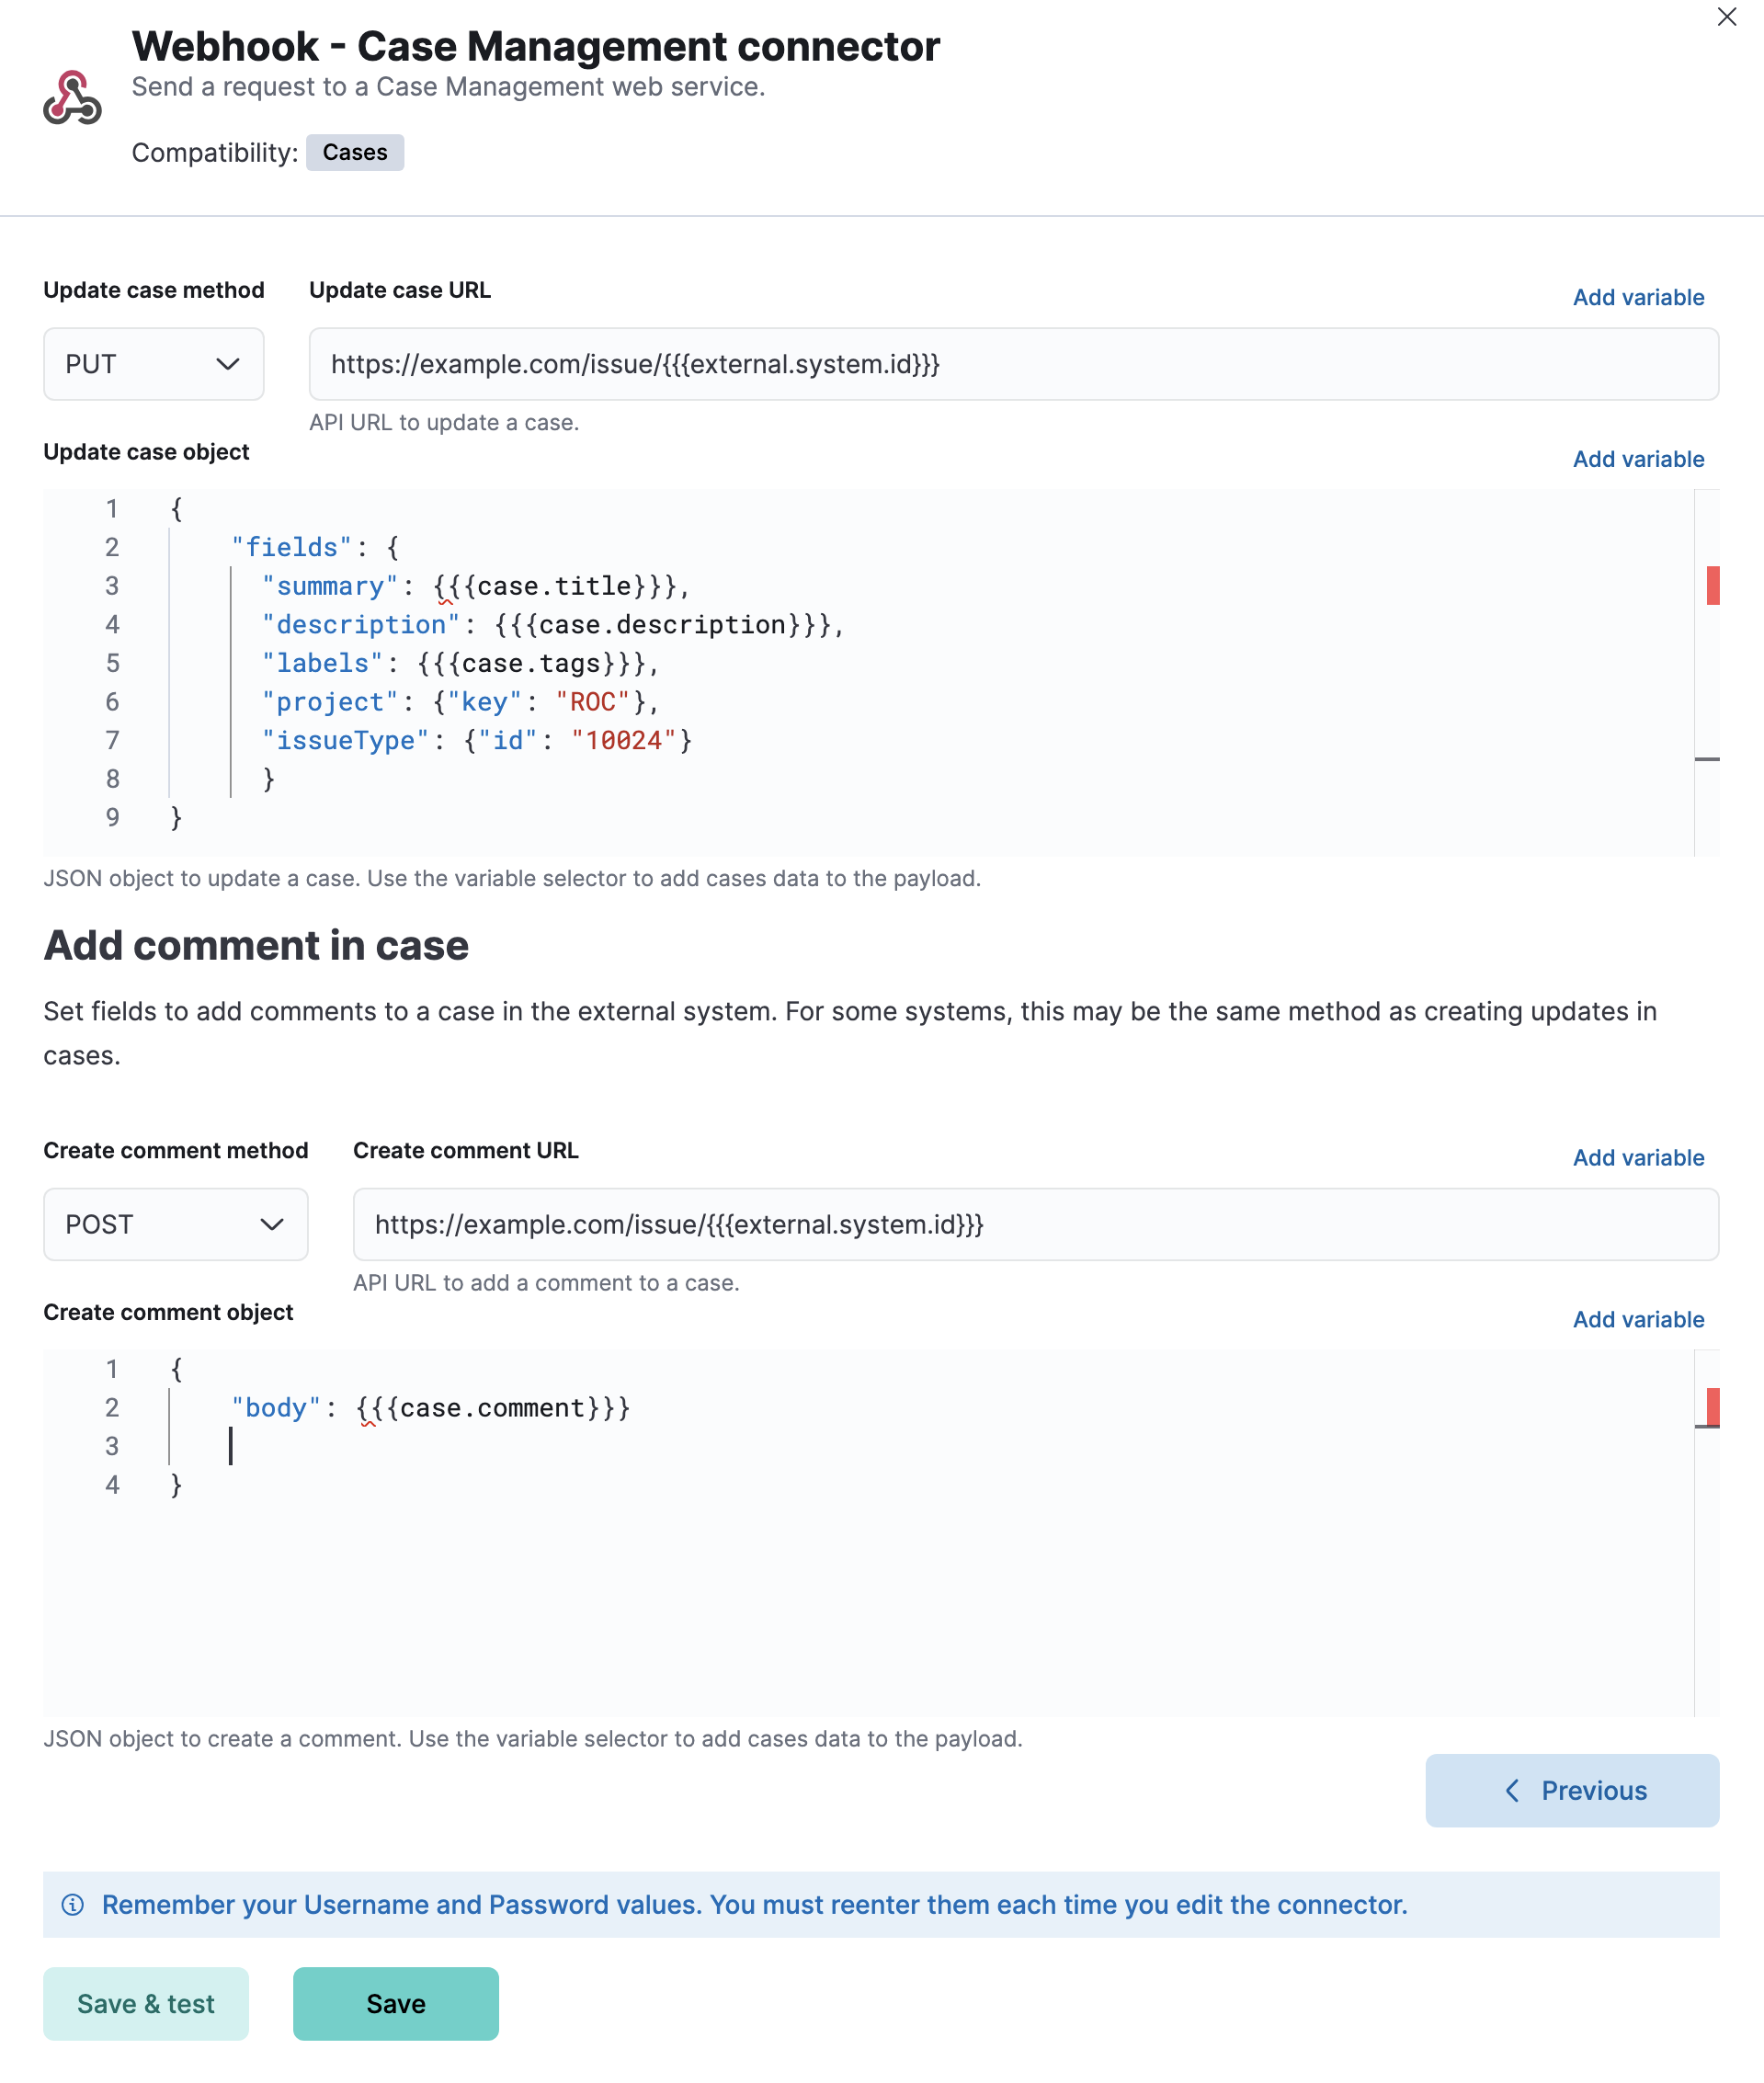Image resolution: width=1764 pixels, height=2083 pixels.
Task: Expand the POST method selector
Action: pos(272,1224)
